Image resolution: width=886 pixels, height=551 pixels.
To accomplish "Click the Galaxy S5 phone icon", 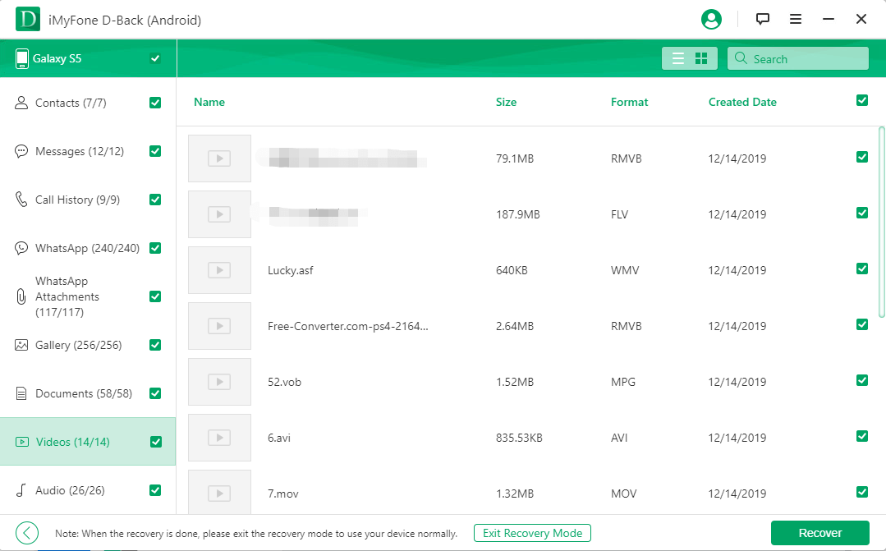I will (x=21, y=58).
